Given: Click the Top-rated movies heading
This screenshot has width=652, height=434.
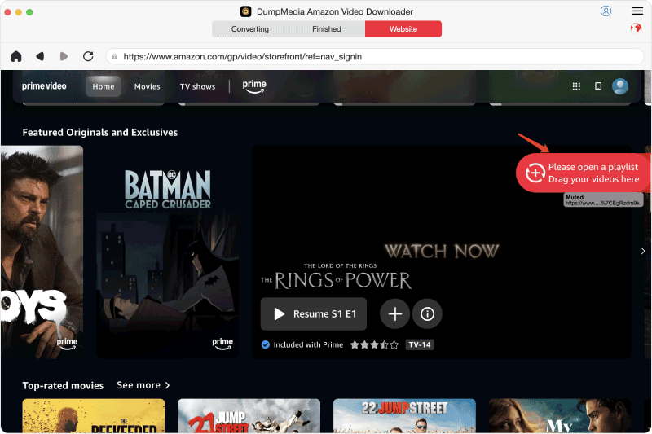Looking at the screenshot, I should (63, 385).
